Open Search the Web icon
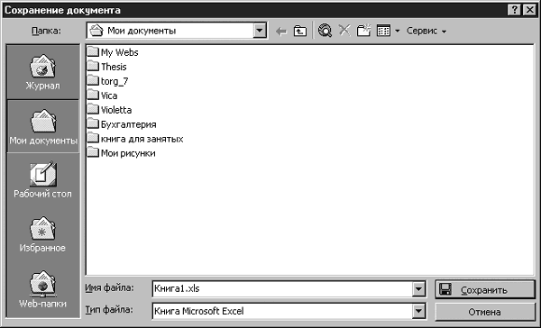The width and height of the screenshot is (541, 328). click(x=325, y=31)
